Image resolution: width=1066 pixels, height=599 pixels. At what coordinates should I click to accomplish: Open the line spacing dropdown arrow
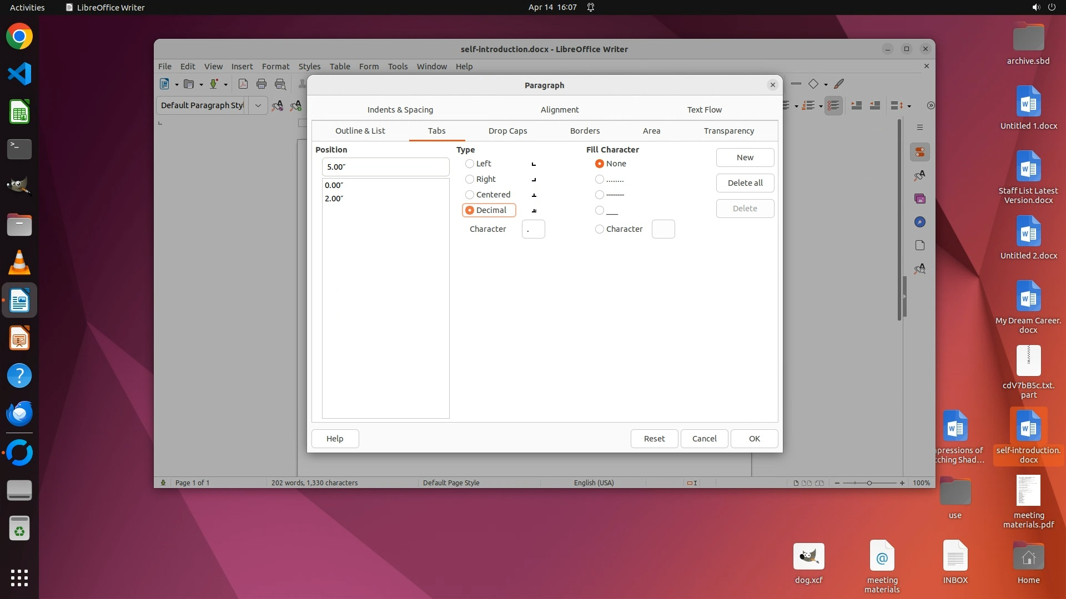(x=909, y=106)
